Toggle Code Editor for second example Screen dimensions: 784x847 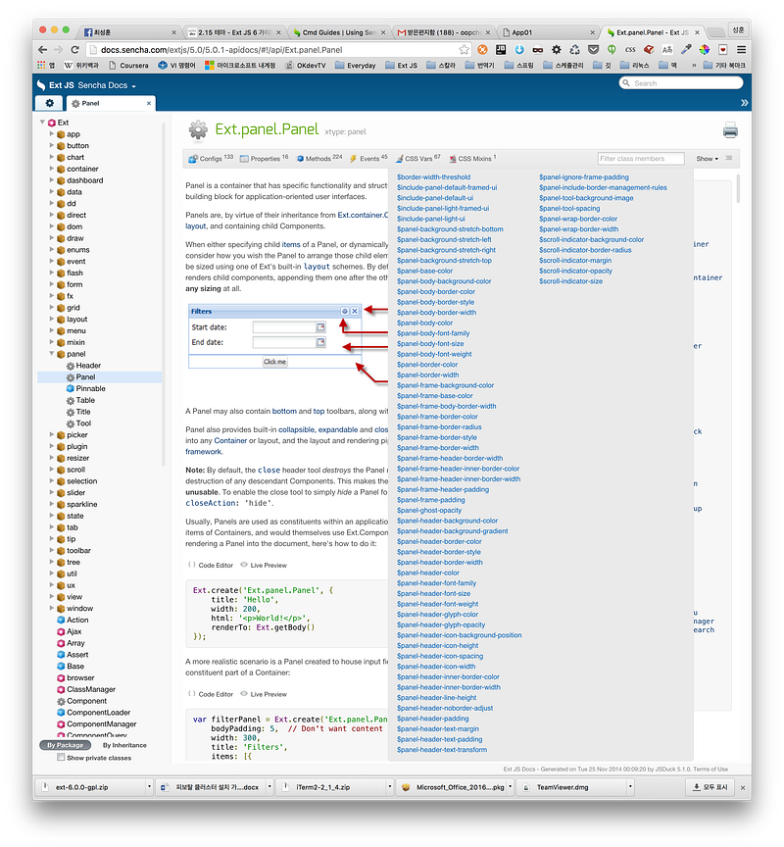pyautogui.click(x=211, y=694)
